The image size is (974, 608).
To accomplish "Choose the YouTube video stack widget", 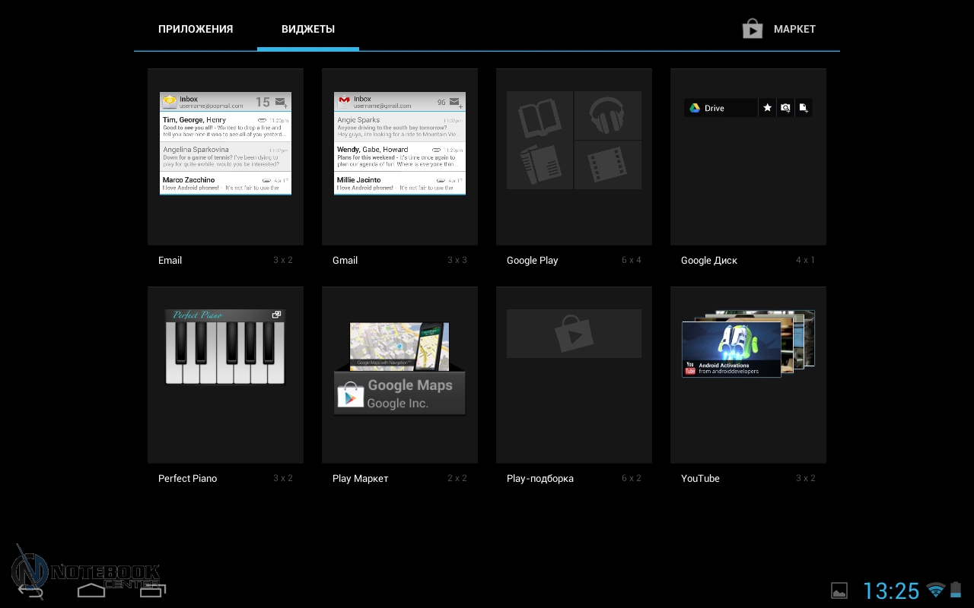I will [748, 344].
